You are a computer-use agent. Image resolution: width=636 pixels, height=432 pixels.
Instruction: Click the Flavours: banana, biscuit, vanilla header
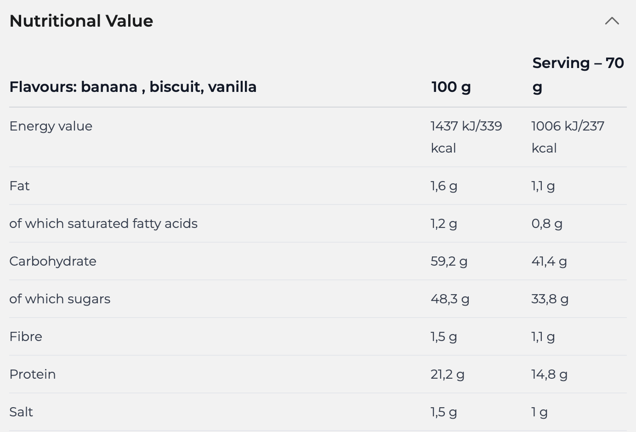point(133,86)
